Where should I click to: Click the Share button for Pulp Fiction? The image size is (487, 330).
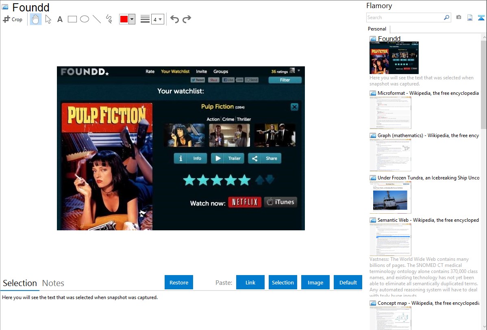tap(265, 158)
